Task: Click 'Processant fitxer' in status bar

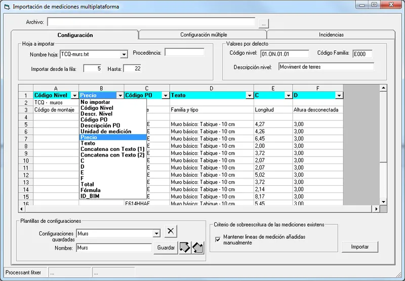Action: [x=23, y=272]
